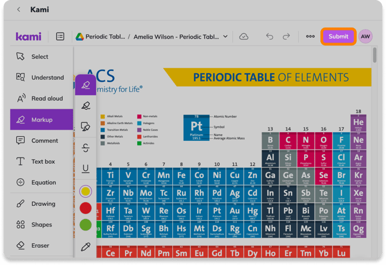Click the back arrow beside Kami title

click(18, 9)
